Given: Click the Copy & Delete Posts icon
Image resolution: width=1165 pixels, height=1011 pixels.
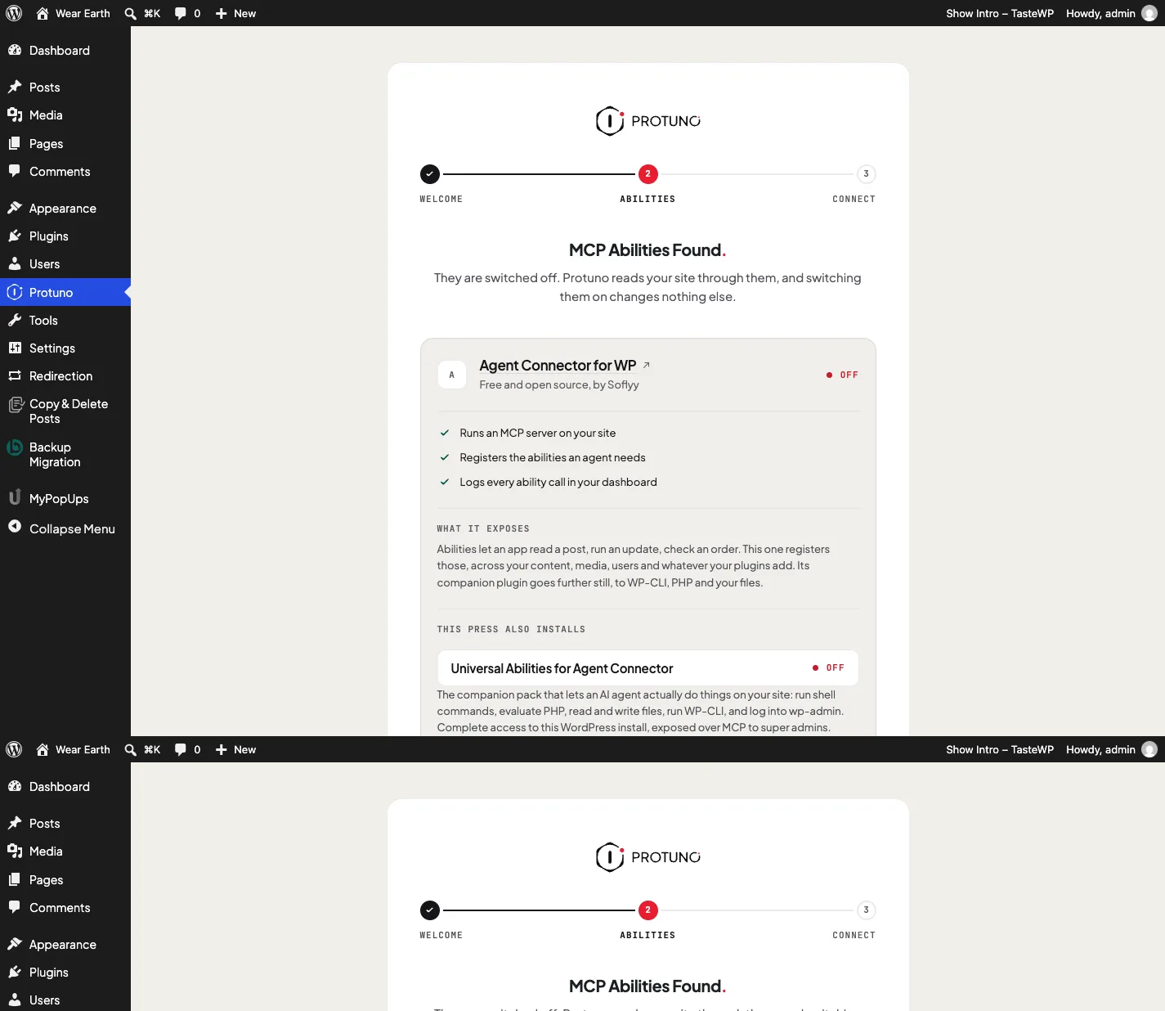Looking at the screenshot, I should click(x=15, y=404).
